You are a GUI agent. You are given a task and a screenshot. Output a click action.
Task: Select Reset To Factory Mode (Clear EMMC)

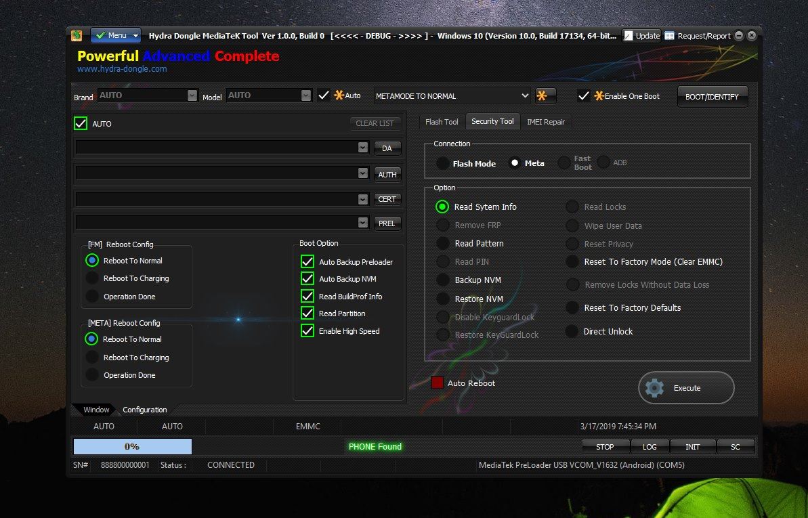tap(572, 262)
